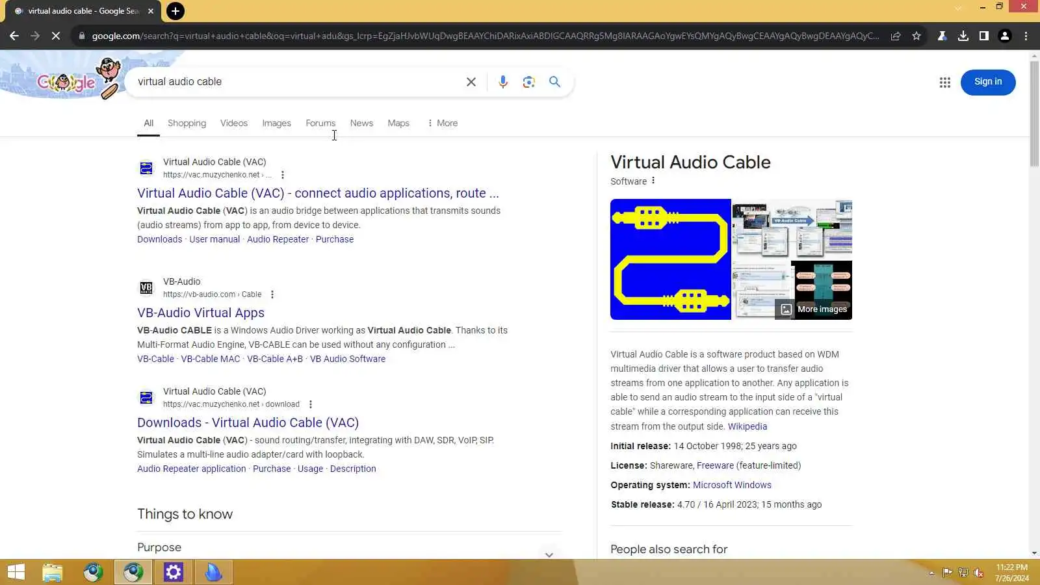The height and width of the screenshot is (585, 1040).
Task: Open options for the VAC download result
Action: click(311, 404)
